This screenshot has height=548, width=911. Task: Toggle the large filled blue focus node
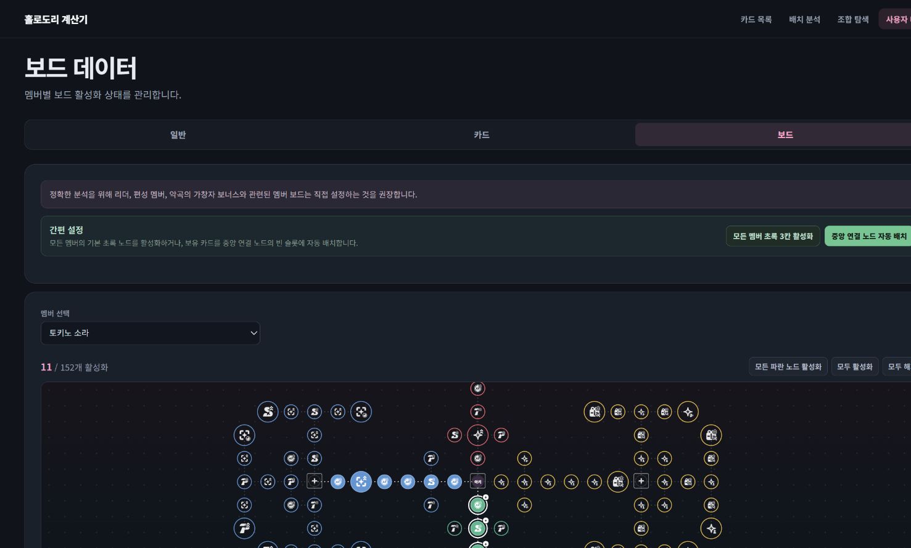tap(361, 481)
